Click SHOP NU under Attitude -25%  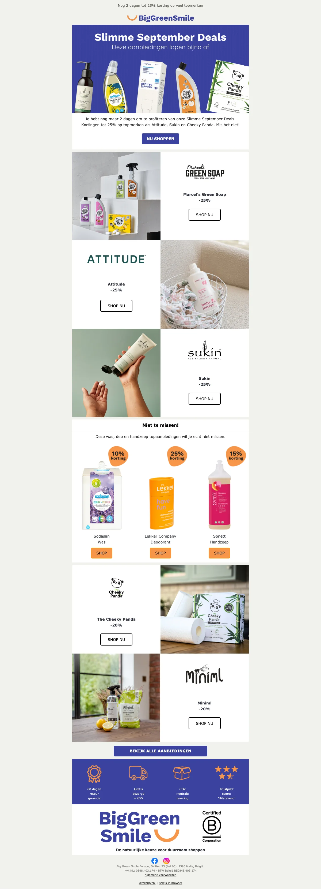(x=116, y=306)
